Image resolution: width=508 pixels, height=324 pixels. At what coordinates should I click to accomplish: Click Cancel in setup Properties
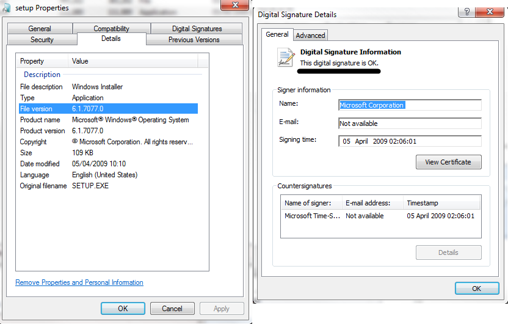[172, 309]
